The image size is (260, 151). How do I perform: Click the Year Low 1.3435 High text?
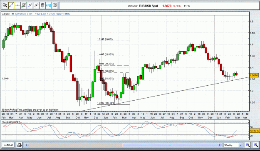coord(52,14)
